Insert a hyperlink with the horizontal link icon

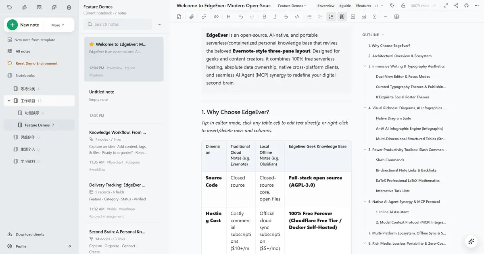point(216,17)
